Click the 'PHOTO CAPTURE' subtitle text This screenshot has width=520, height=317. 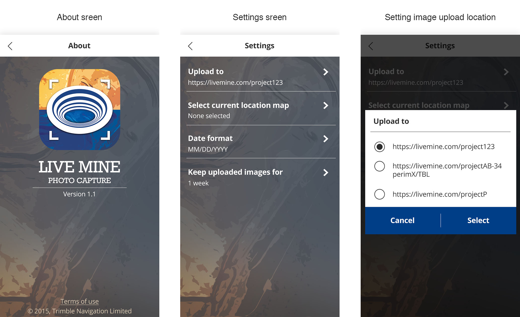point(79,181)
